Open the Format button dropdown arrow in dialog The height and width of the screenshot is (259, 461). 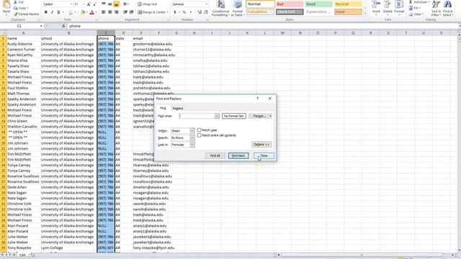[x=270, y=116]
